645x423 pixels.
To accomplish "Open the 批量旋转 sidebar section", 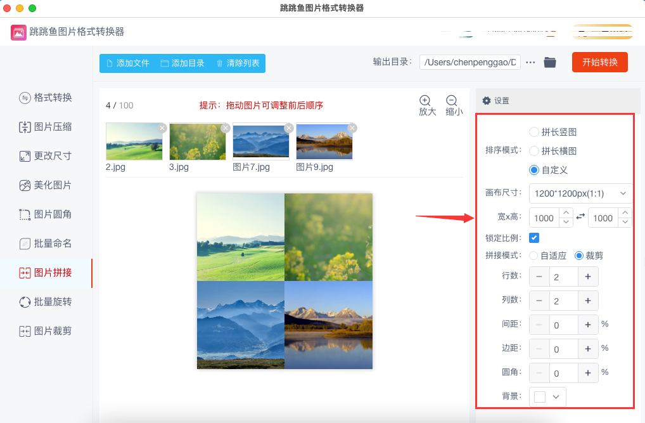I will [x=46, y=302].
